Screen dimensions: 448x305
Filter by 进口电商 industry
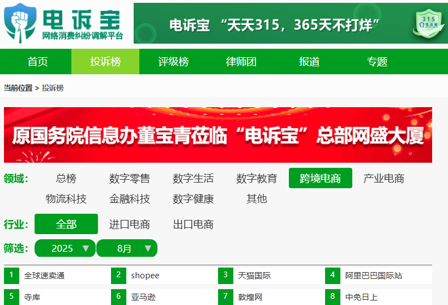[x=130, y=224]
